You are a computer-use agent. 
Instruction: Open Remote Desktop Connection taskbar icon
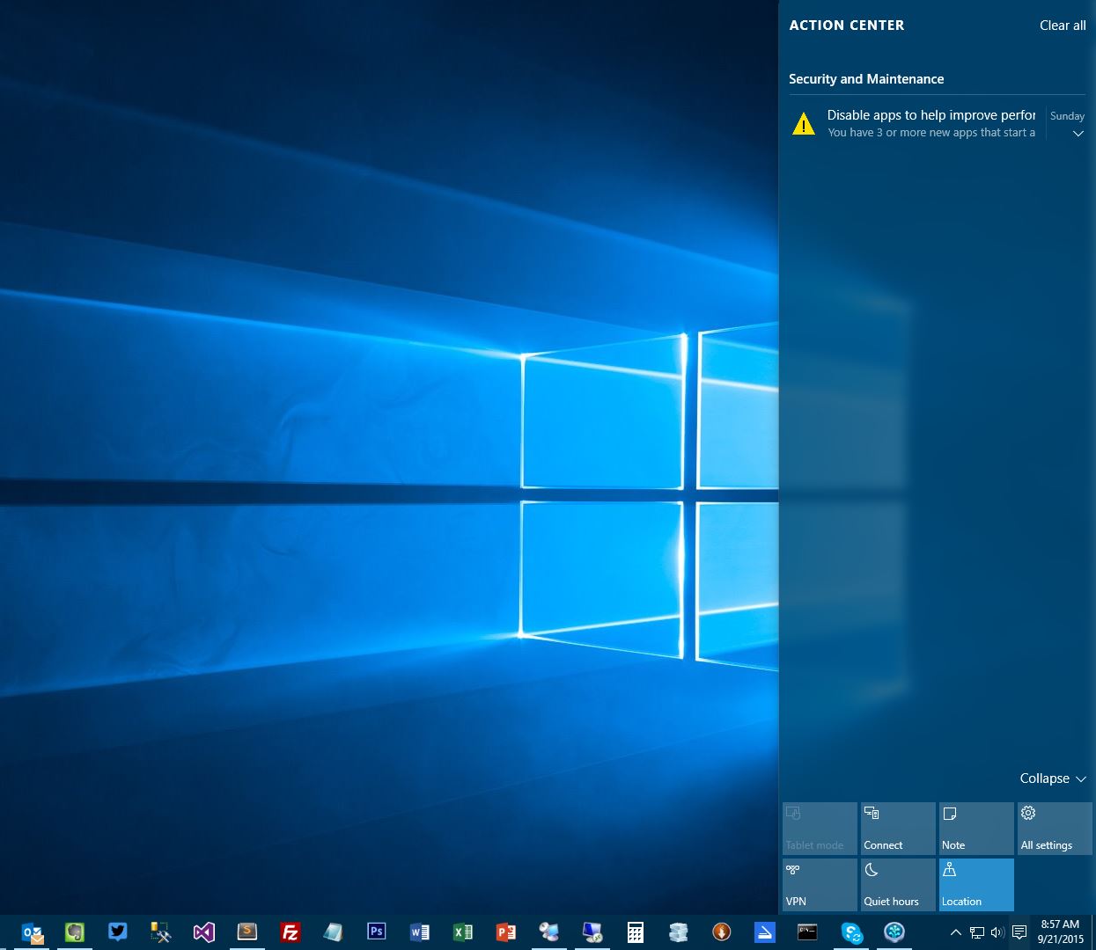click(592, 932)
